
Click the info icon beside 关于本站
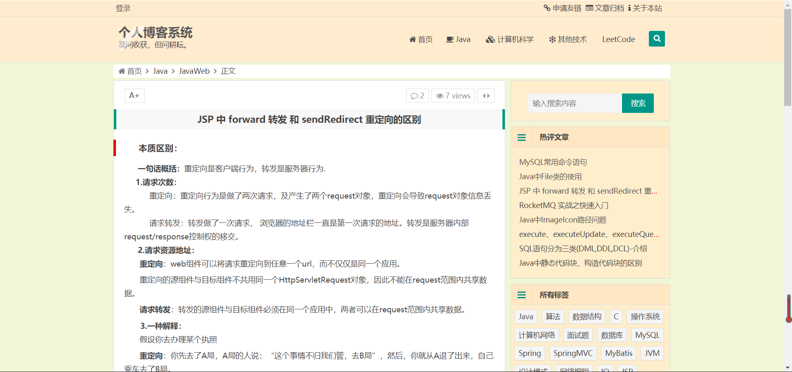click(629, 8)
